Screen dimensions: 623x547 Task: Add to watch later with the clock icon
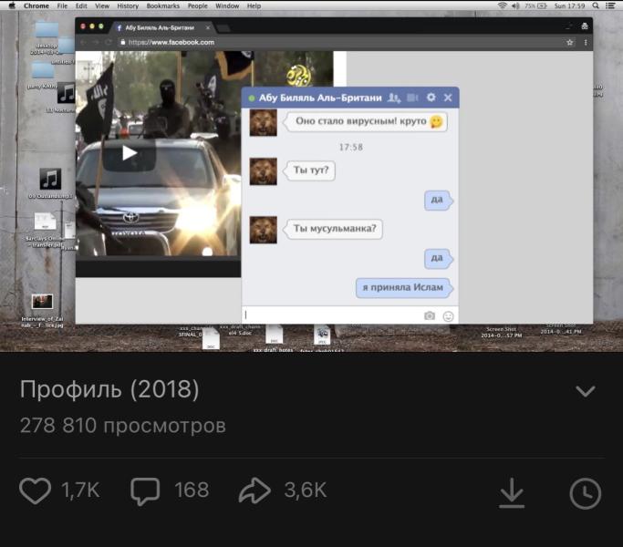(586, 494)
